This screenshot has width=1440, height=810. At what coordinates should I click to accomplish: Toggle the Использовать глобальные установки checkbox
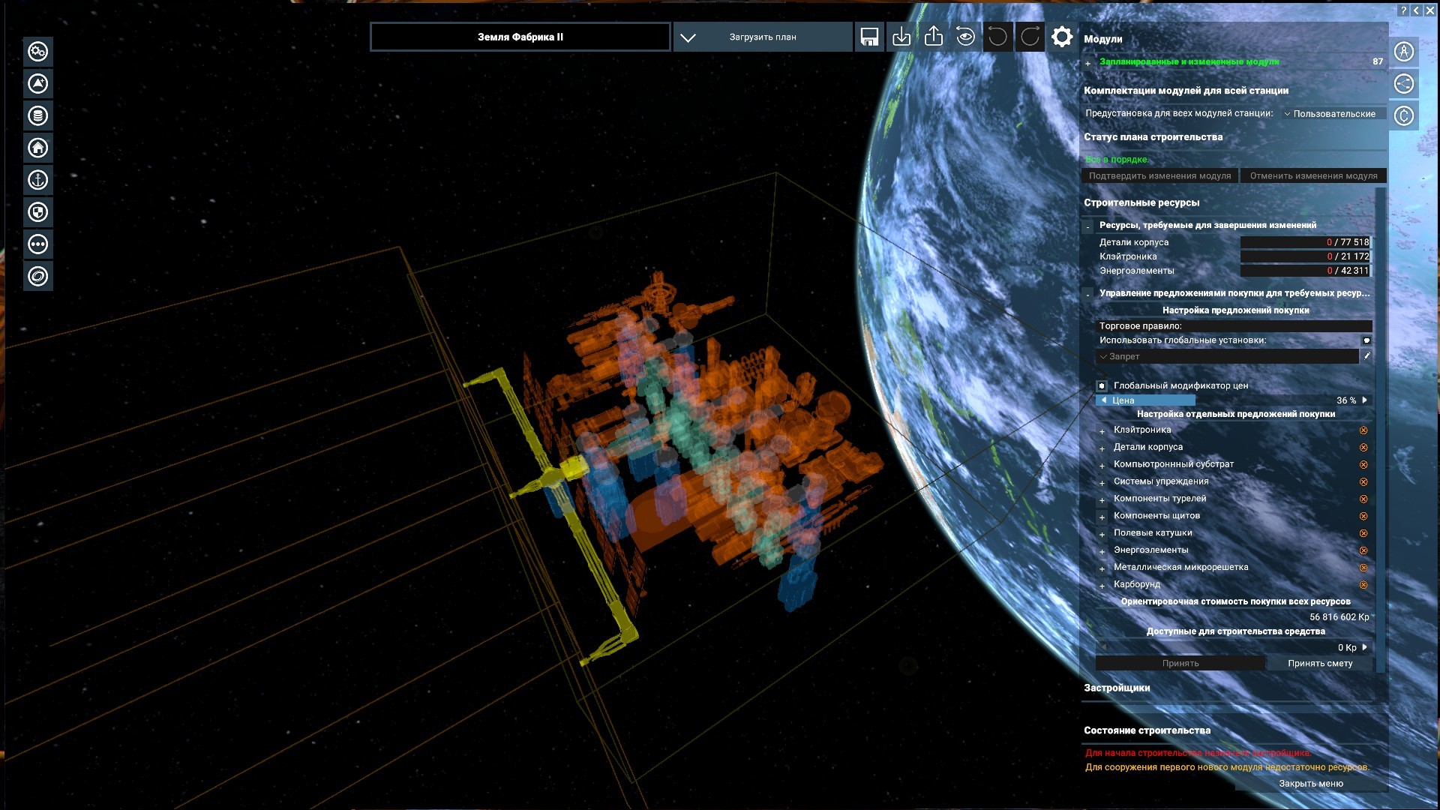coord(1366,340)
